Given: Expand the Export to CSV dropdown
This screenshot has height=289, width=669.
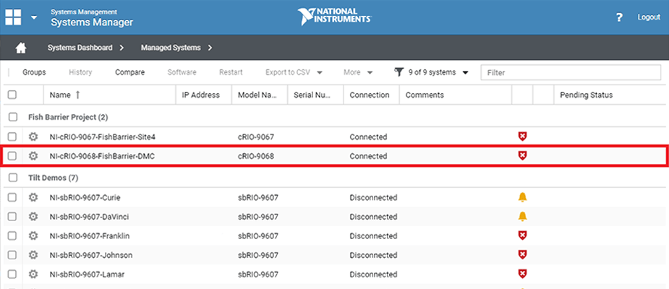Looking at the screenshot, I should [x=294, y=72].
